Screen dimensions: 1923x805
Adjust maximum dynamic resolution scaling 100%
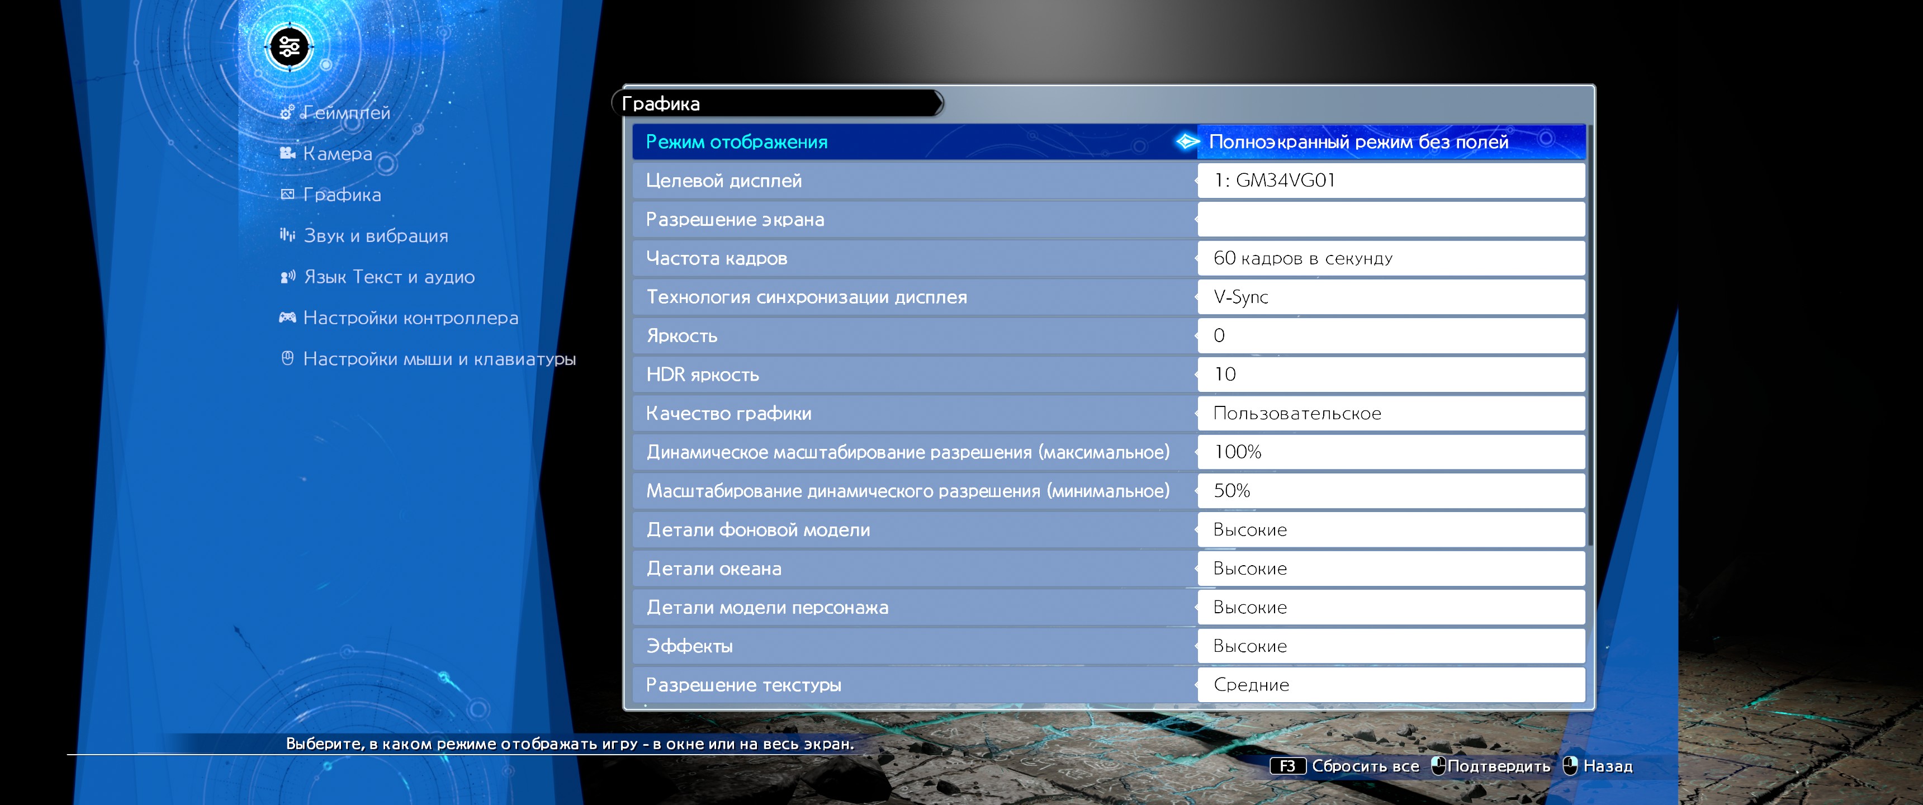[x=1391, y=452]
